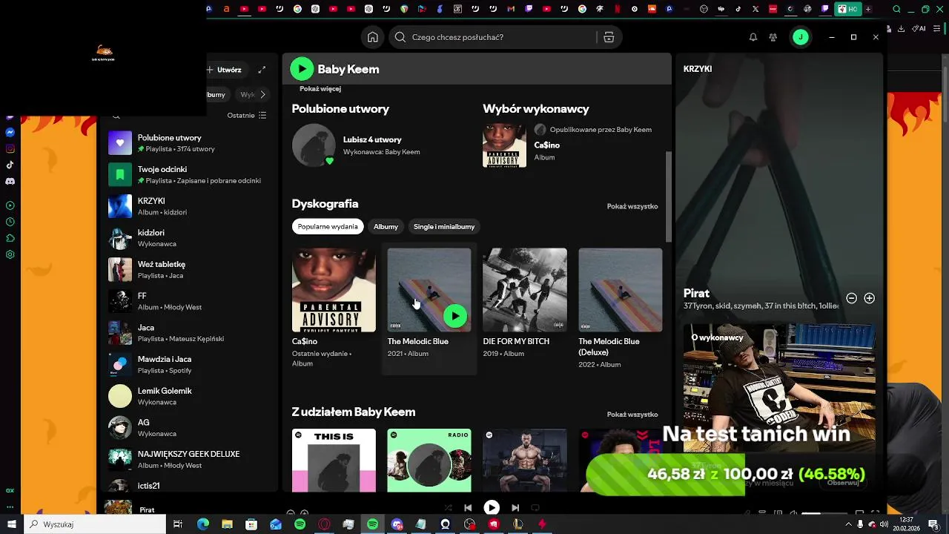The width and height of the screenshot is (949, 534).
Task: Open 'Weź tabletkę' playlist
Action: point(189,270)
